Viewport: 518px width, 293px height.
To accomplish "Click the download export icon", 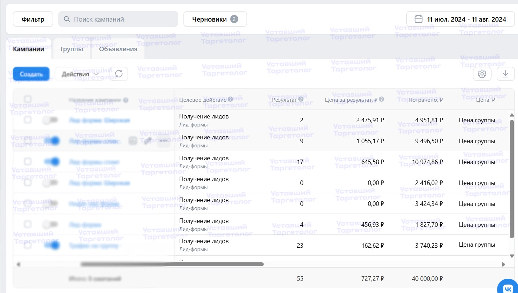I will [x=505, y=74].
